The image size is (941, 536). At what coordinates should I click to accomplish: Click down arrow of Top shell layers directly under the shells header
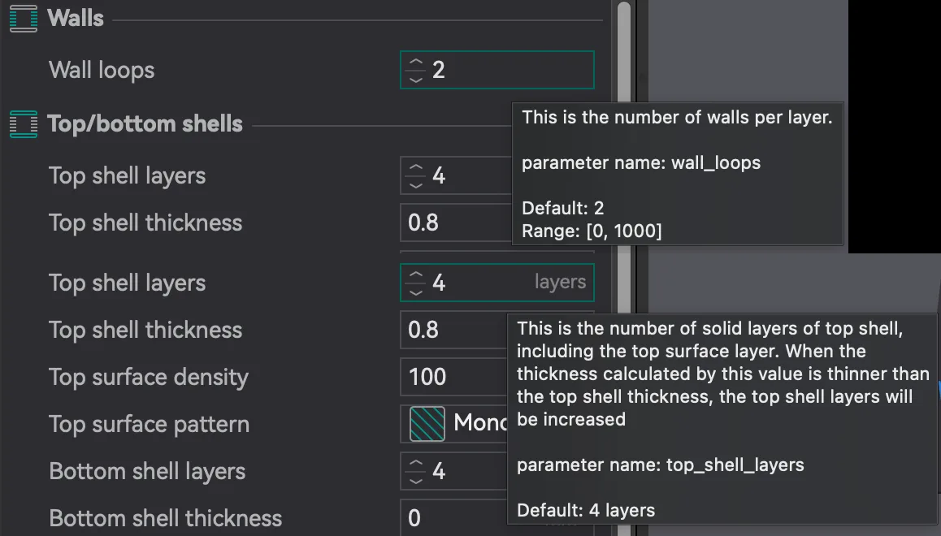tap(416, 184)
